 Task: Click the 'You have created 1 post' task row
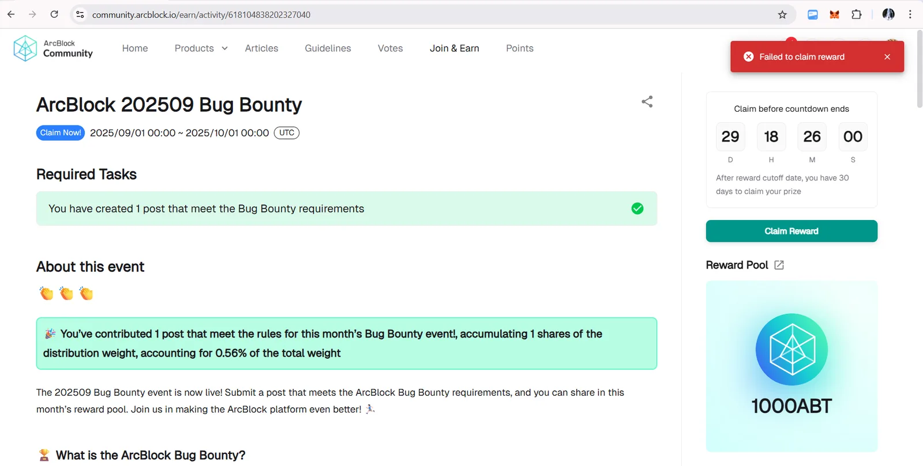point(347,209)
